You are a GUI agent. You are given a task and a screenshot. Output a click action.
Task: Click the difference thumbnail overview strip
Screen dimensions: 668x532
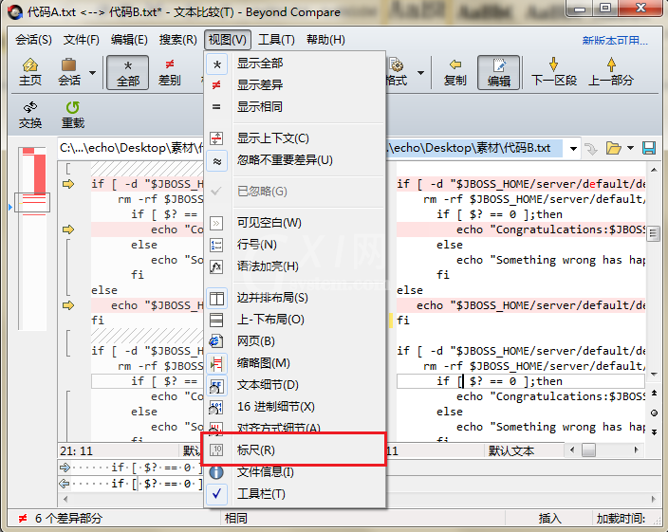coord(32,238)
